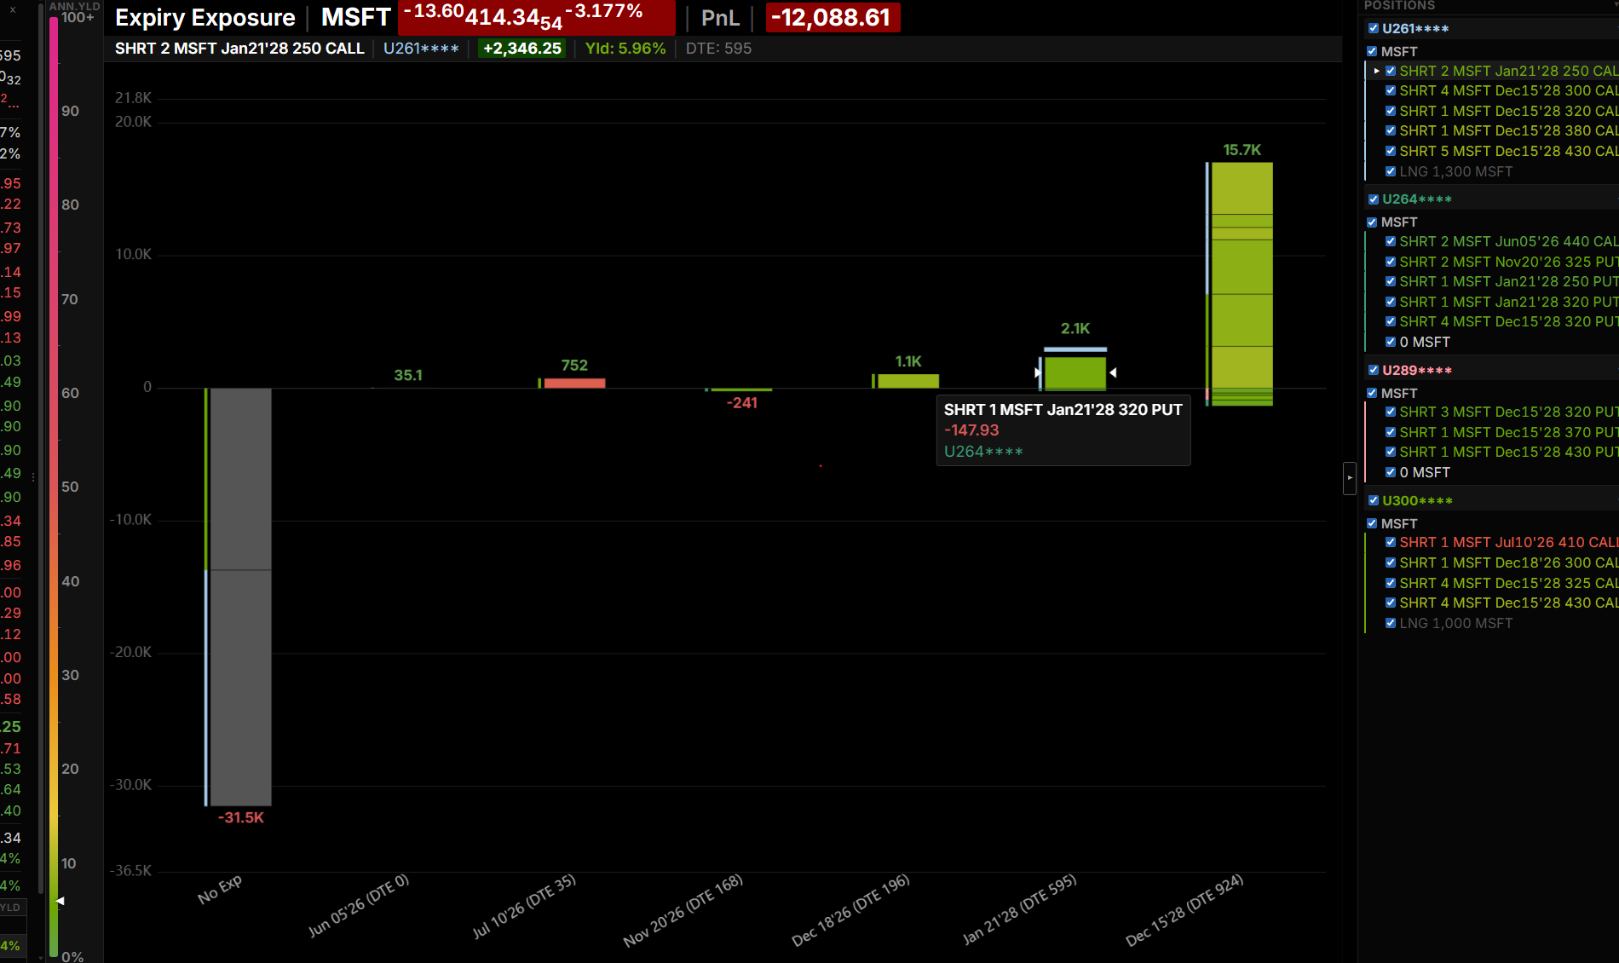Image resolution: width=1619 pixels, height=963 pixels.
Task: Select the Jul 10'26 red bar
Action: 574,383
